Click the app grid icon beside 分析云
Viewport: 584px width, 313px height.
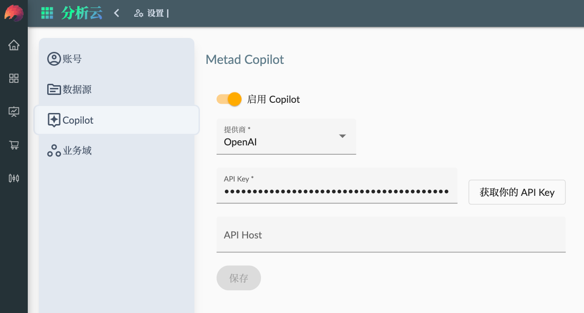click(47, 13)
